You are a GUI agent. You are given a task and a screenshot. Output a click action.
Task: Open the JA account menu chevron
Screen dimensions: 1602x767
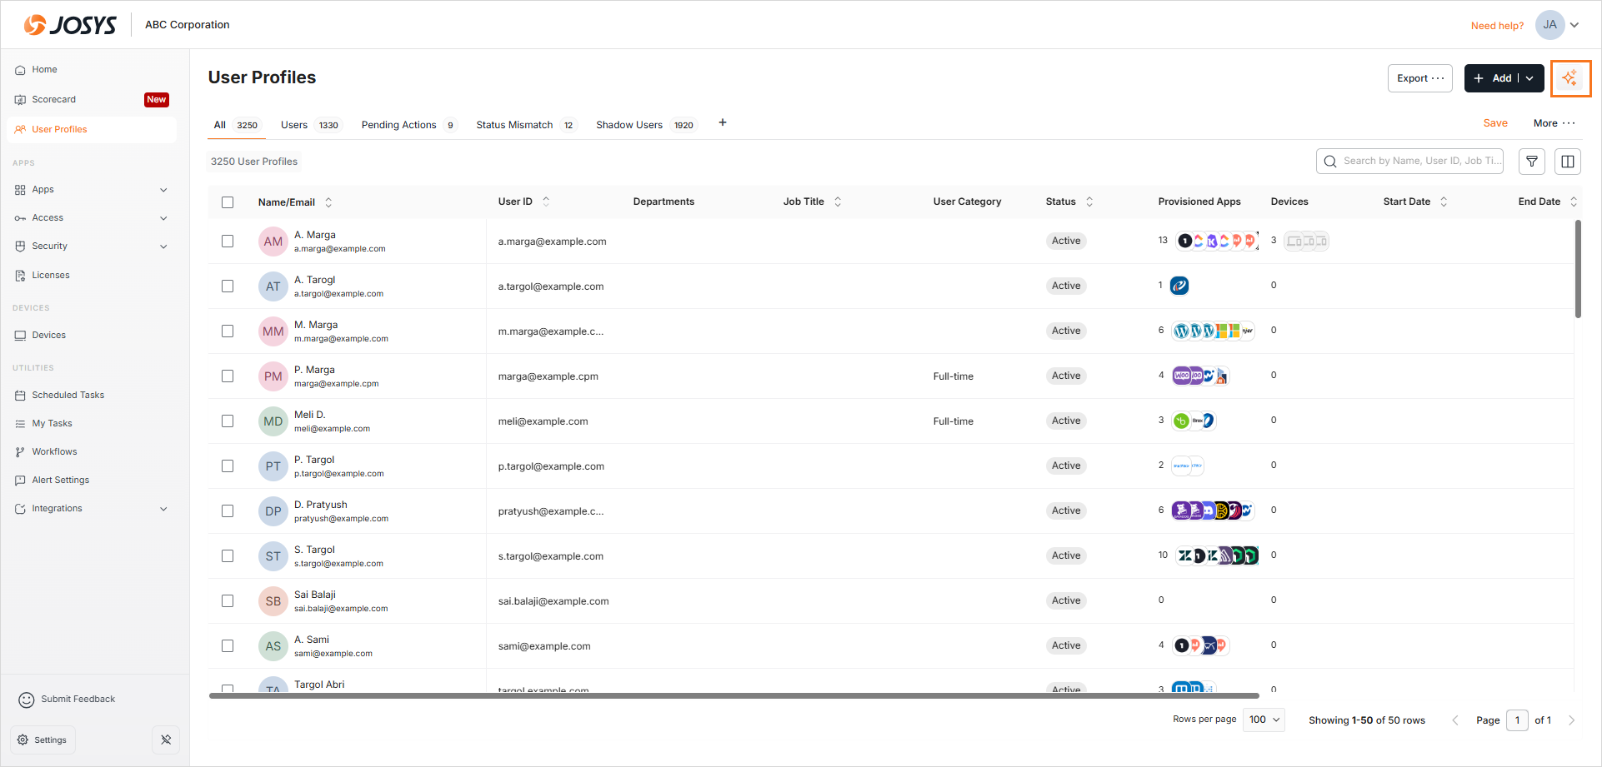coord(1574,25)
